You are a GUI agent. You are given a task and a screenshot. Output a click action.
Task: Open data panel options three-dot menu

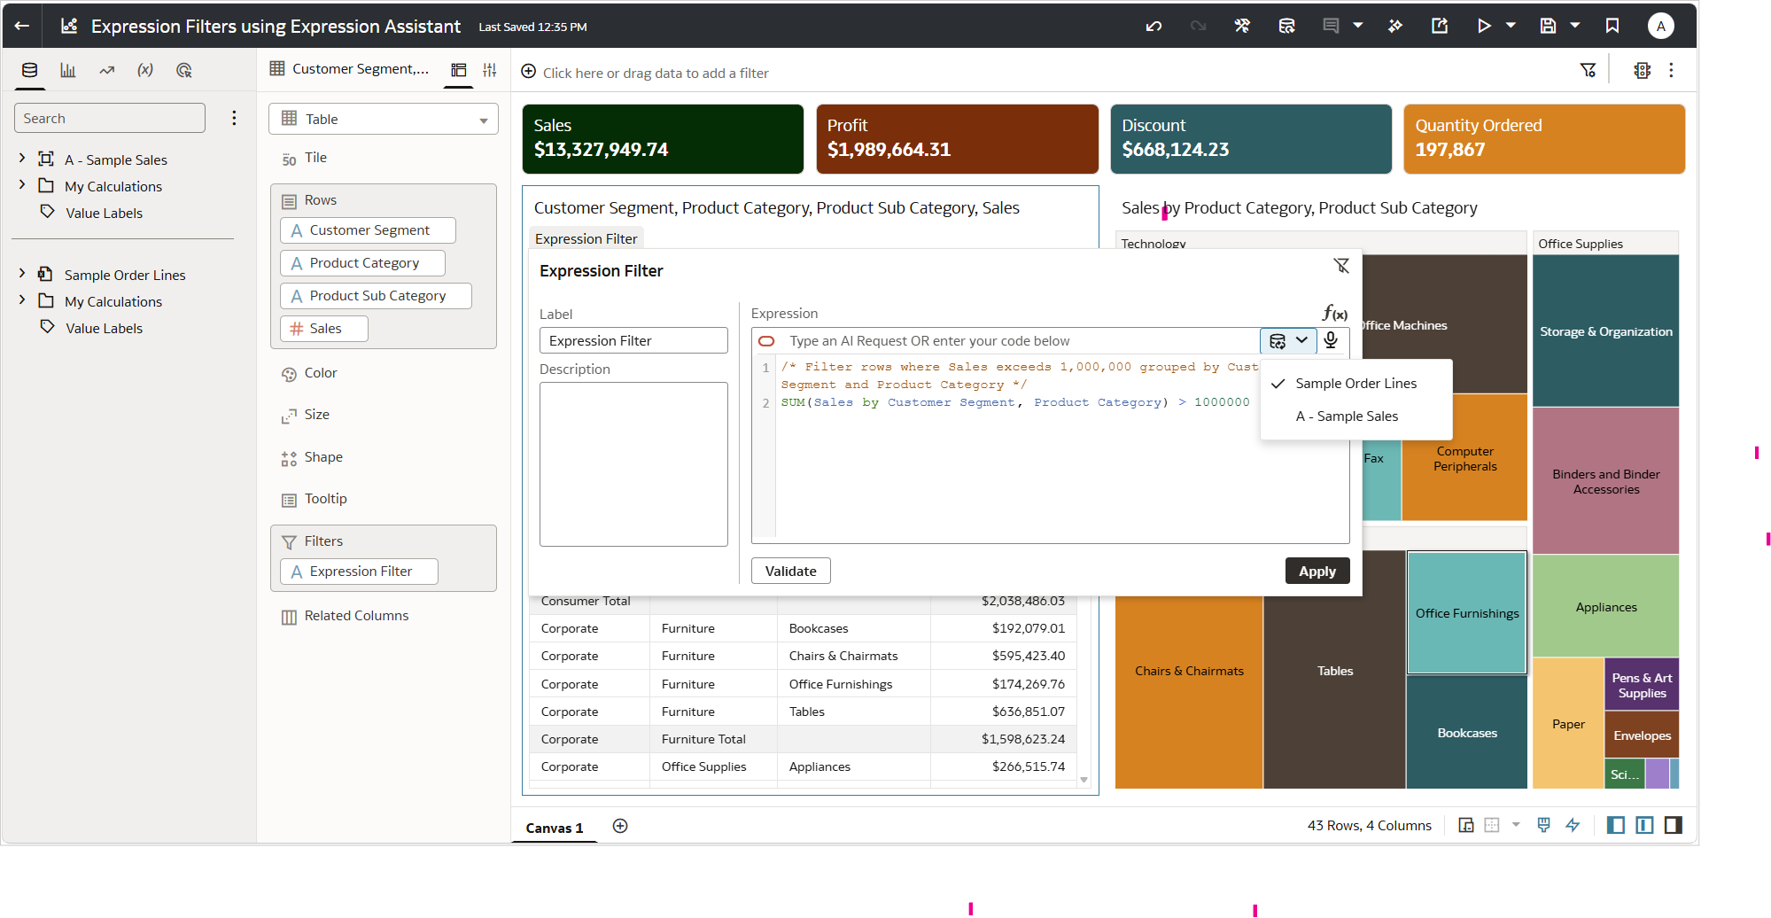(x=234, y=118)
